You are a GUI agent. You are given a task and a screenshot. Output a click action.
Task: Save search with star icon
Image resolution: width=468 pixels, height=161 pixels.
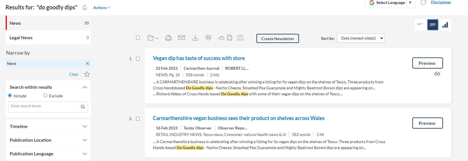[x=87, y=74]
